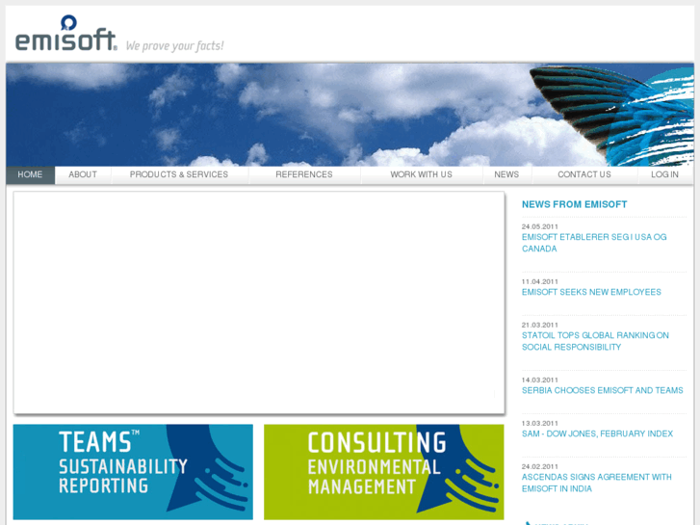
Task: Click the date 21.03.2011
Action: tap(540, 325)
